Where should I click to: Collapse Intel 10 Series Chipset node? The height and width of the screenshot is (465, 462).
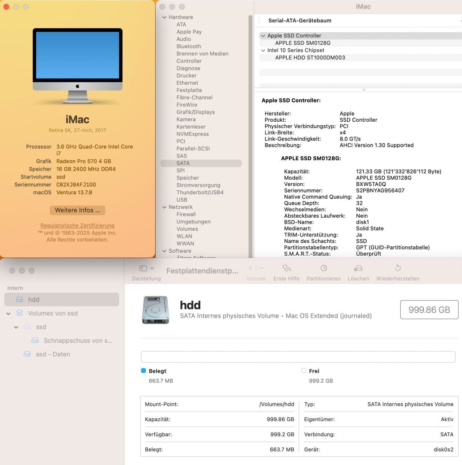263,50
